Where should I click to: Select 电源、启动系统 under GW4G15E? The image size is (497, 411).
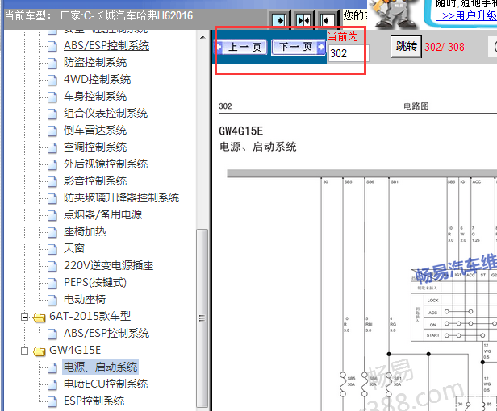[x=100, y=367]
